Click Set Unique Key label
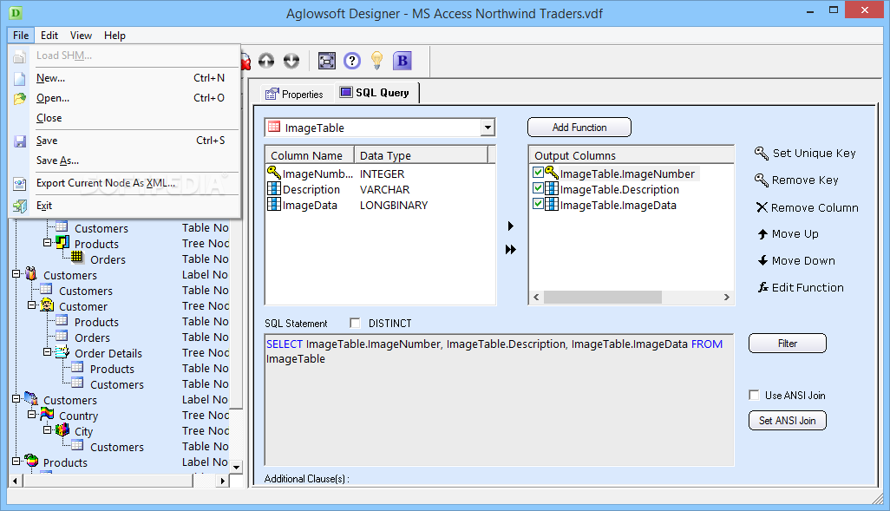The image size is (890, 511). (x=814, y=154)
